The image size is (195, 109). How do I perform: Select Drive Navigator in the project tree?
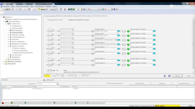[x=17, y=30]
